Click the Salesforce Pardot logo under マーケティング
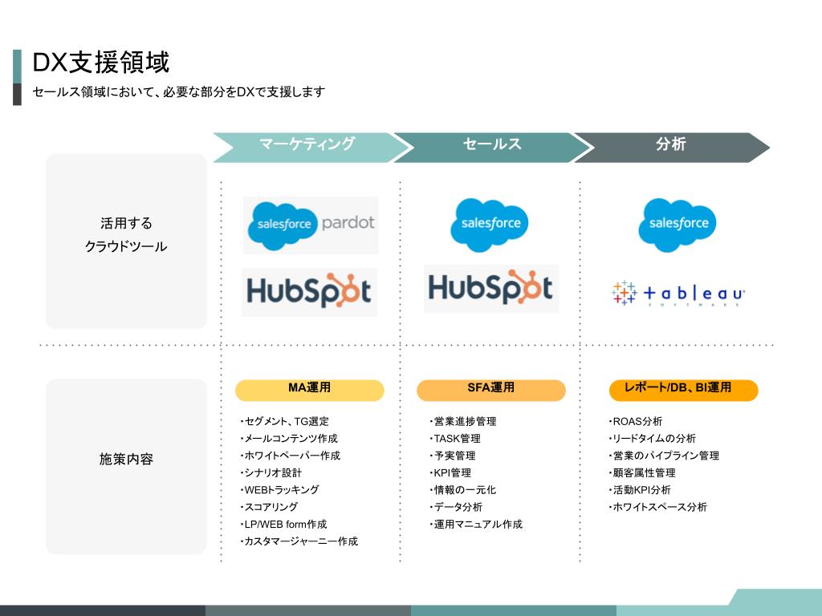The width and height of the screenshot is (822, 616). [x=311, y=225]
